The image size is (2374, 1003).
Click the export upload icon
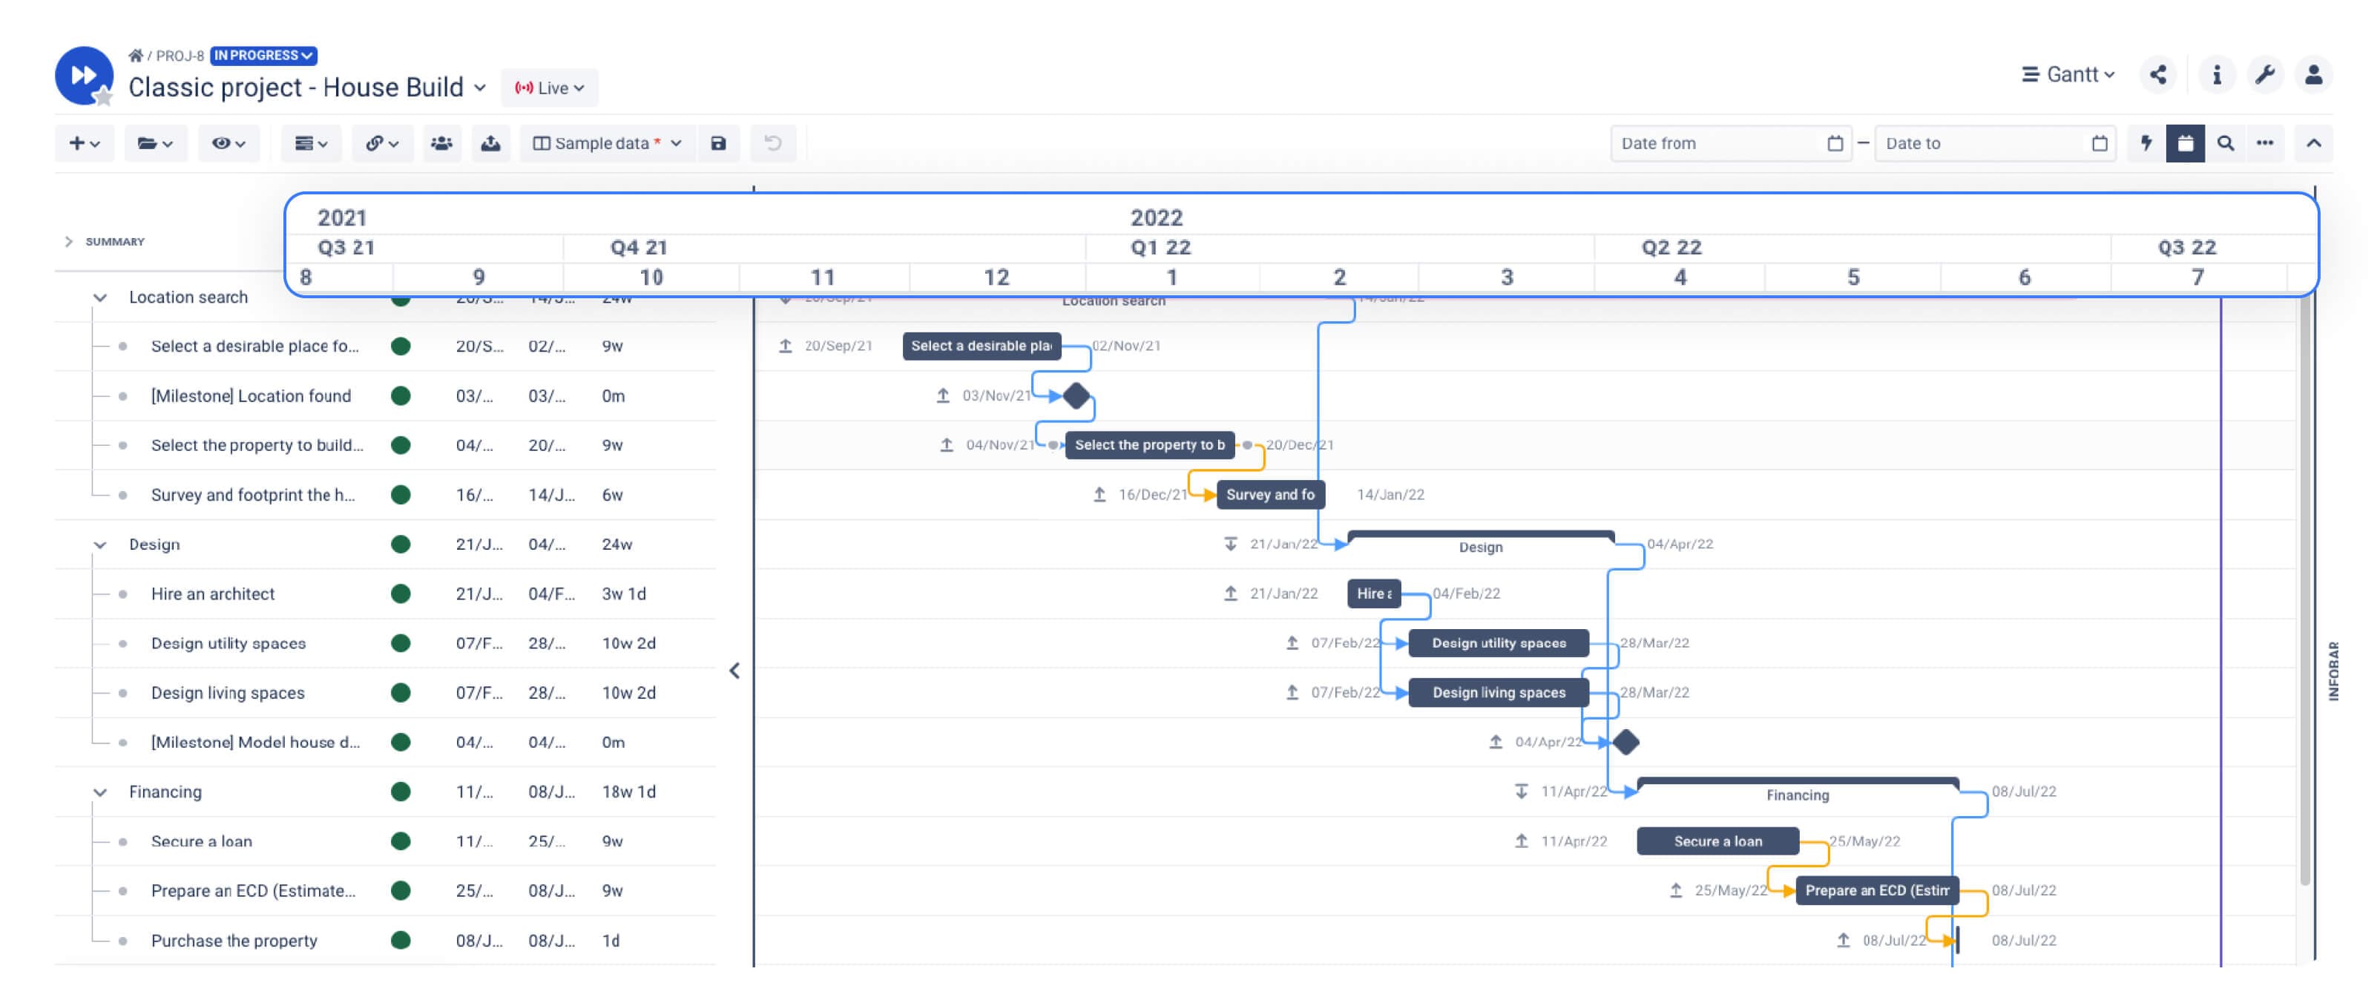(491, 143)
